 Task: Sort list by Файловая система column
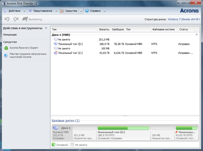pos(163,29)
